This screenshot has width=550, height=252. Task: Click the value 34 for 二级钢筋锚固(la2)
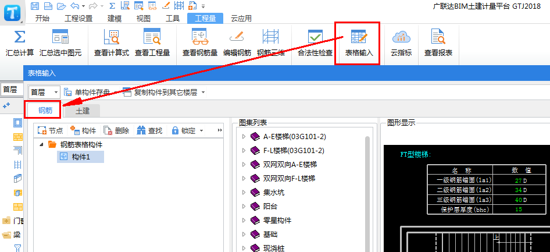tap(518, 190)
